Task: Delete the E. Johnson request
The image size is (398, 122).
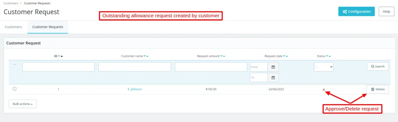Action: (377, 89)
